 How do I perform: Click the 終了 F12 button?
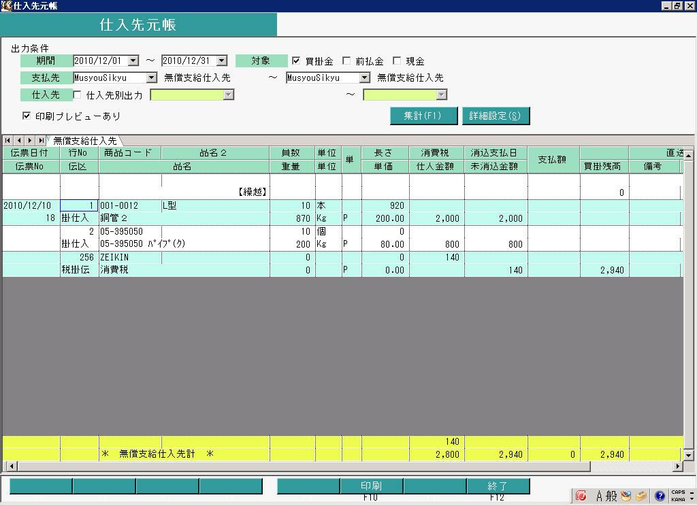click(498, 486)
